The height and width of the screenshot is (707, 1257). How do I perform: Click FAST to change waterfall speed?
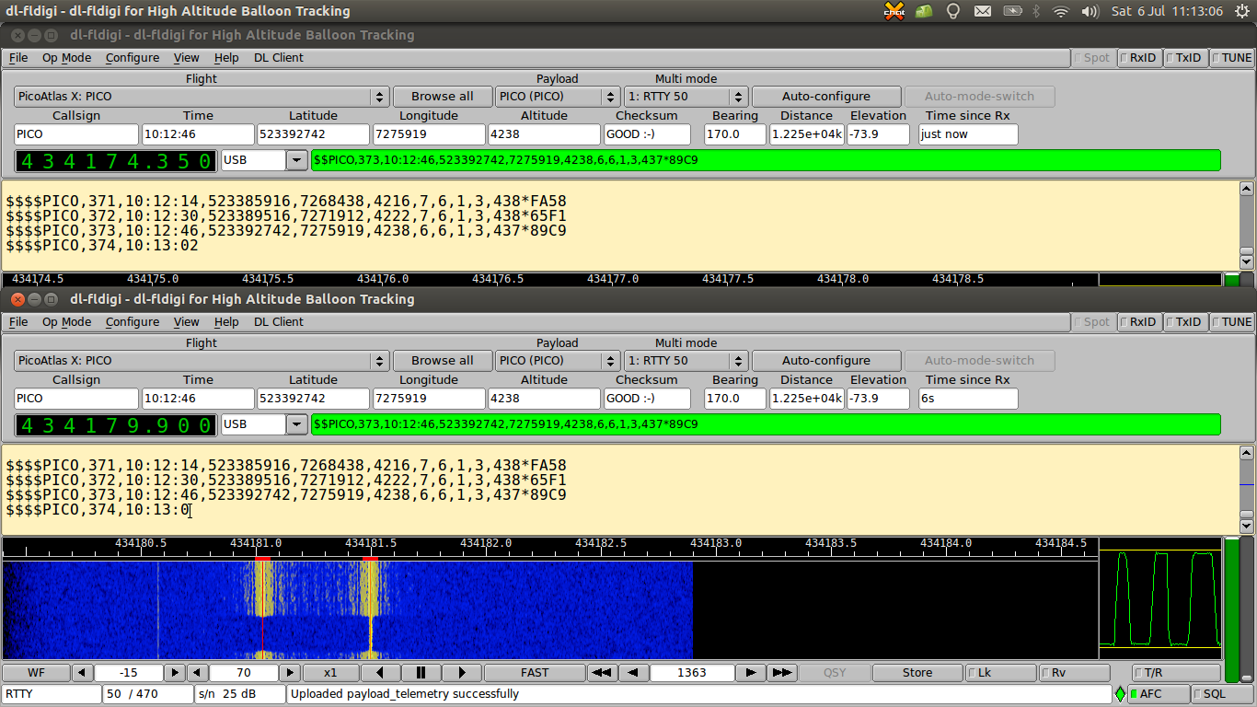pyautogui.click(x=534, y=672)
